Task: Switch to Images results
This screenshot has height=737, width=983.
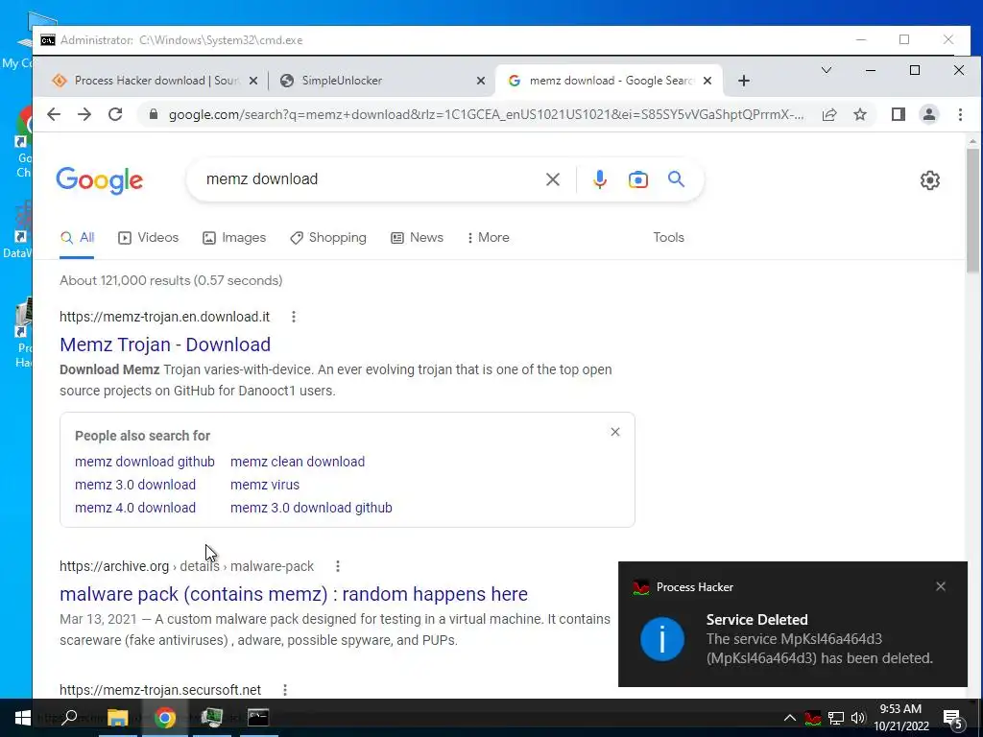Action: point(234,238)
